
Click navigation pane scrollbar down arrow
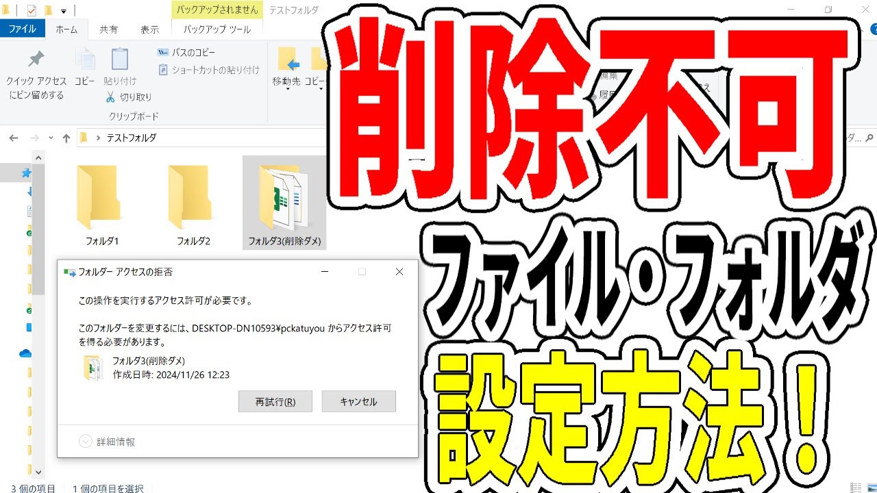[x=38, y=471]
